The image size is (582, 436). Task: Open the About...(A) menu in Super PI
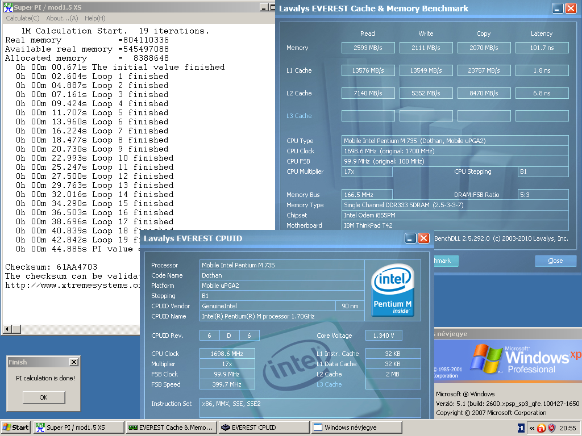pyautogui.click(x=62, y=18)
